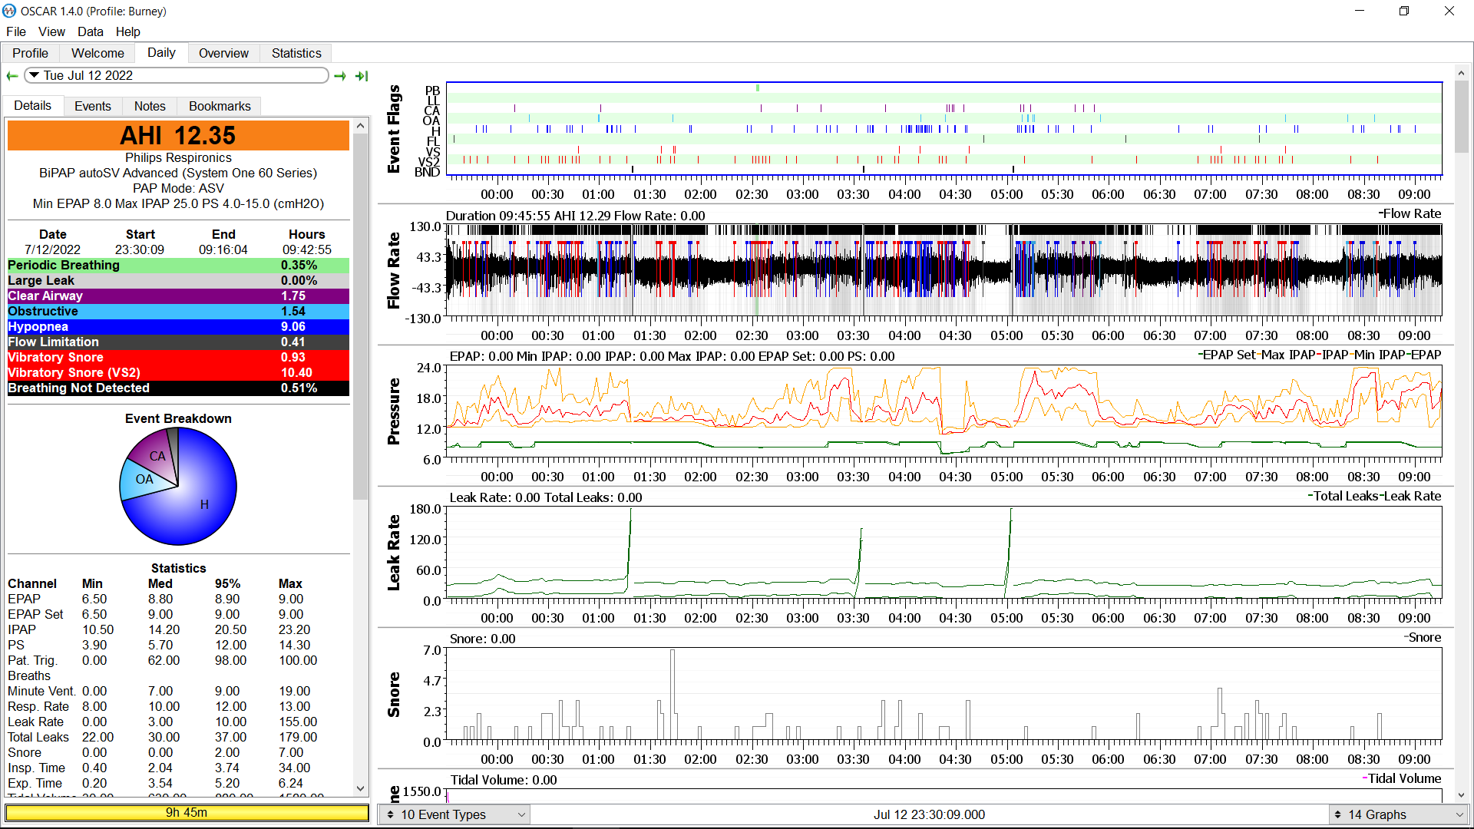Viewport: 1474px width, 829px height.
Task: Select the Details sub-tab
Action: (x=32, y=105)
